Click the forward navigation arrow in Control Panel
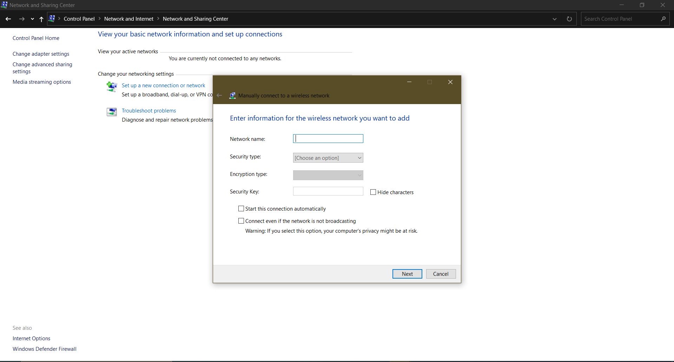 (22, 19)
